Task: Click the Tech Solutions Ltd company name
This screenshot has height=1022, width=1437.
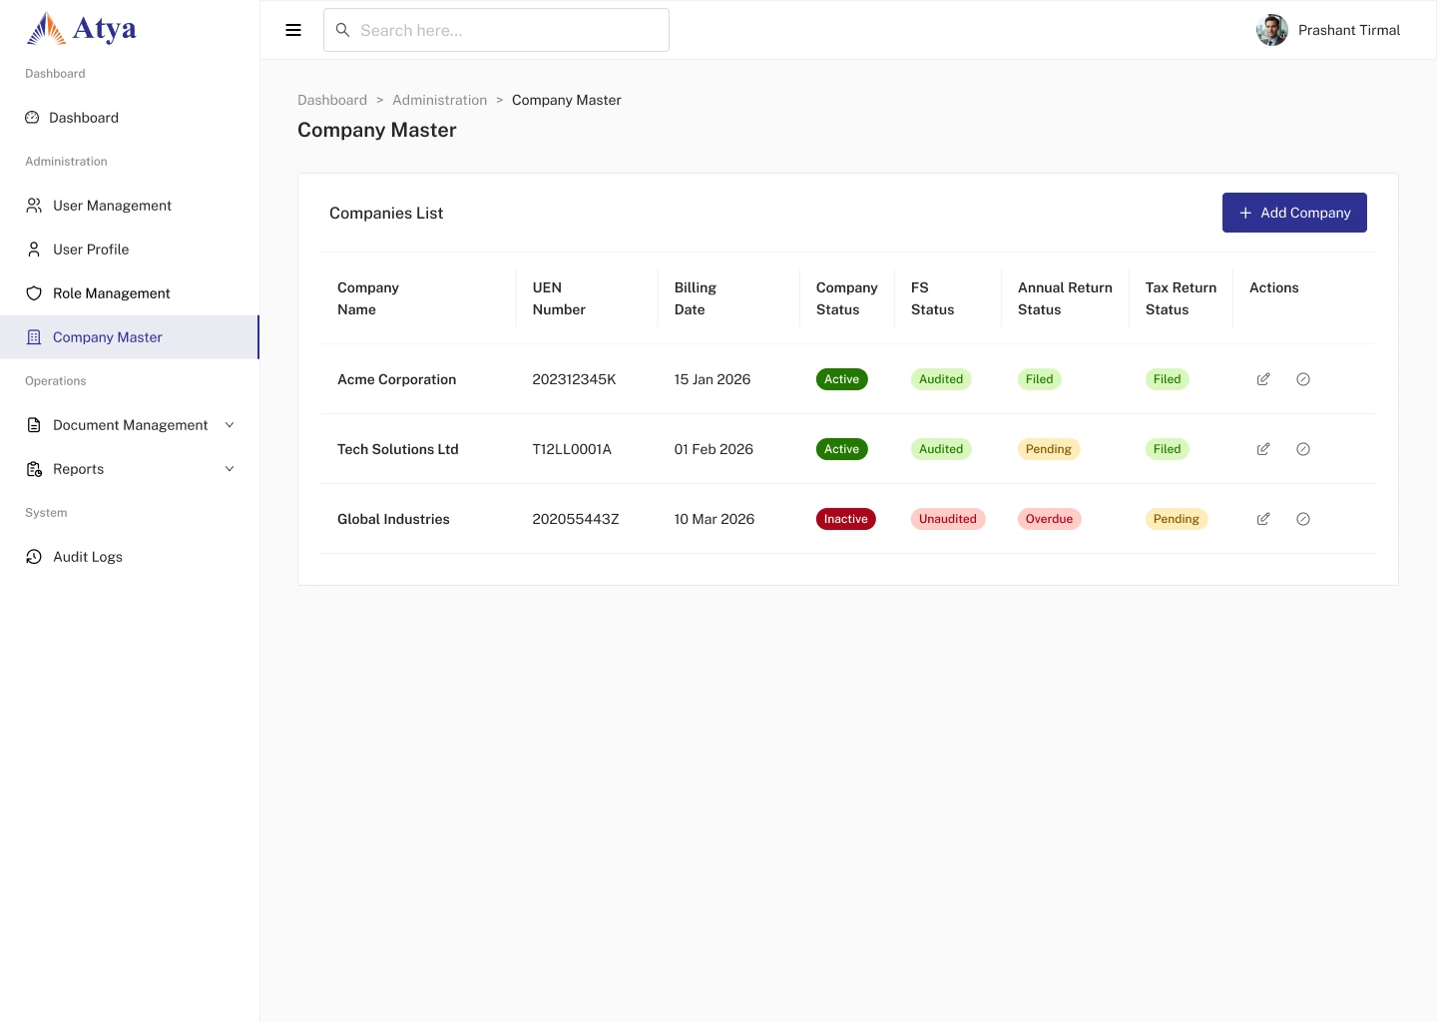Action: [x=398, y=449]
